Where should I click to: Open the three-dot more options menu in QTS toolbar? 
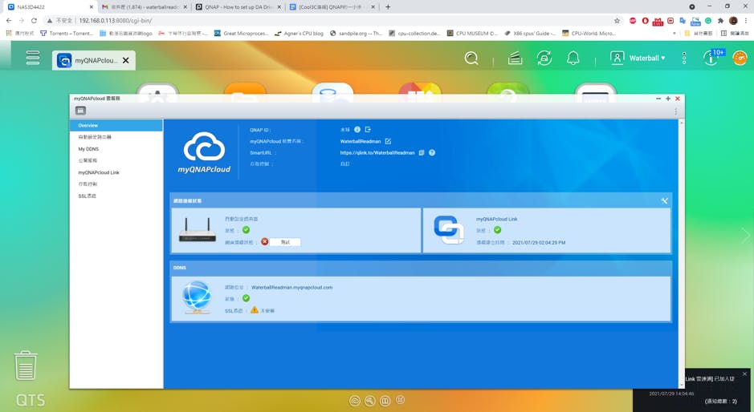click(684, 58)
